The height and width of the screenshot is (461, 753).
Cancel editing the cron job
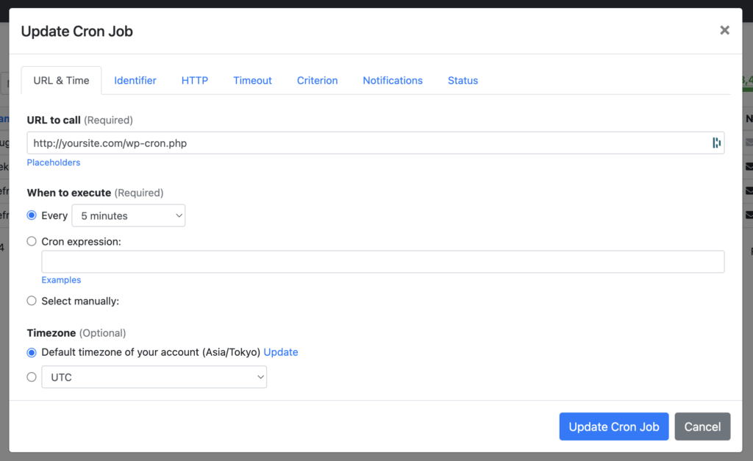[702, 426]
